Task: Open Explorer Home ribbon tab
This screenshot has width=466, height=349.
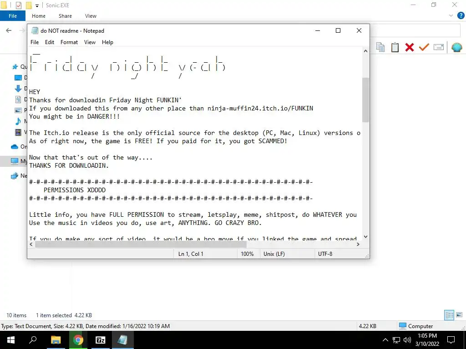Action: 39,16
